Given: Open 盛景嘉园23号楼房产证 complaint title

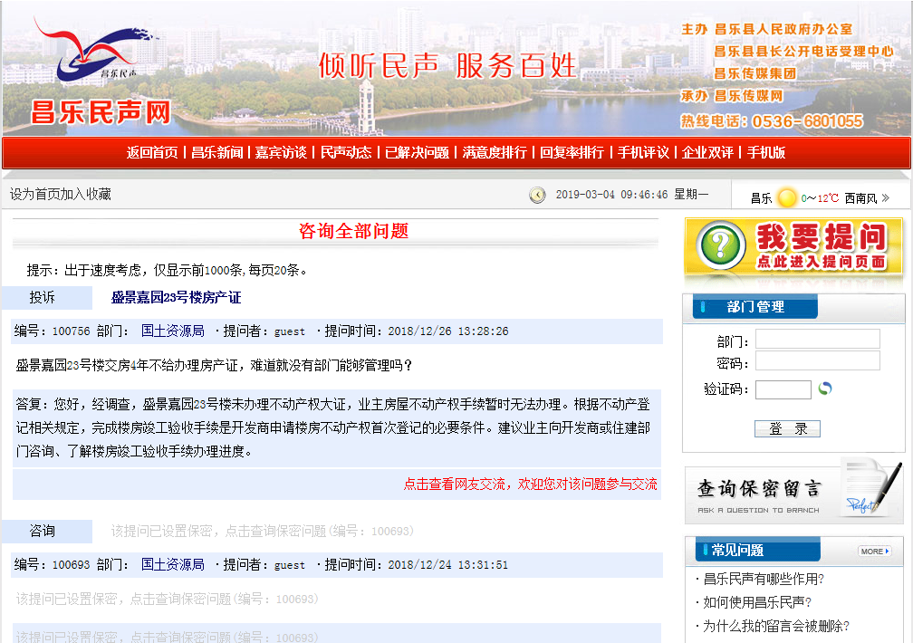Looking at the screenshot, I should (176, 298).
